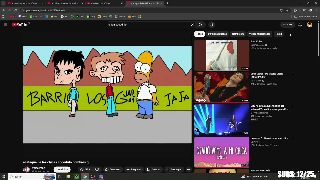The height and width of the screenshot is (180, 320).
Task: Open File Explorer from the taskbar
Action: pos(68,177)
